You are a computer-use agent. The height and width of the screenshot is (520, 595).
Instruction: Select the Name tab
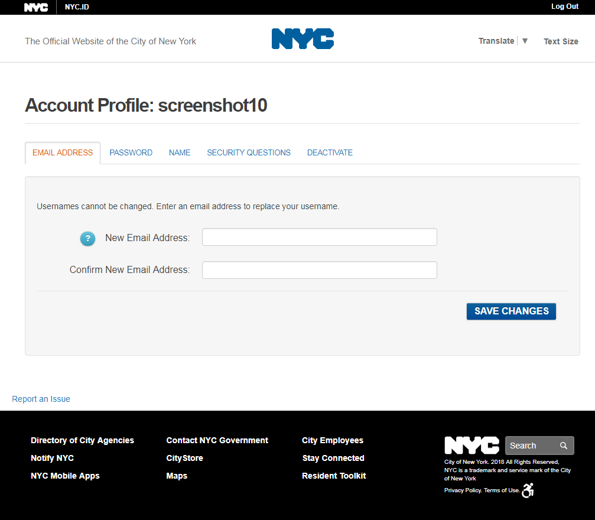[x=180, y=152]
